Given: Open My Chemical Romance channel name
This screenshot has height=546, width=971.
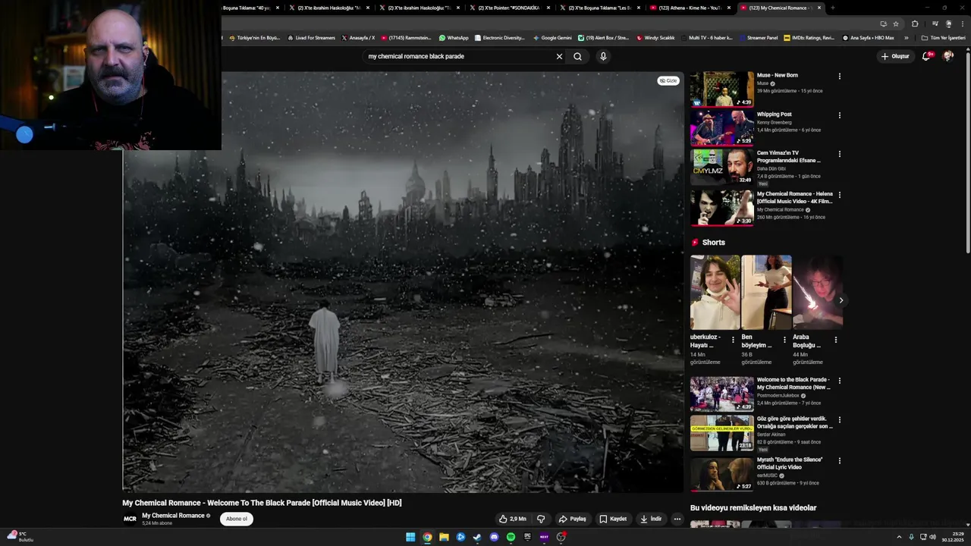Looking at the screenshot, I should click(x=173, y=516).
